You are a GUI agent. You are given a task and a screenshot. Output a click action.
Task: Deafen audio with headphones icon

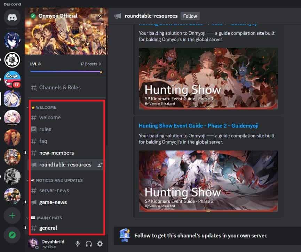(x=89, y=244)
